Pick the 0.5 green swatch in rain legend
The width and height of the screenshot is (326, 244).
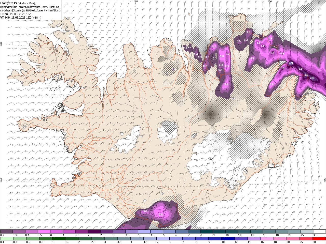click(33, 239)
